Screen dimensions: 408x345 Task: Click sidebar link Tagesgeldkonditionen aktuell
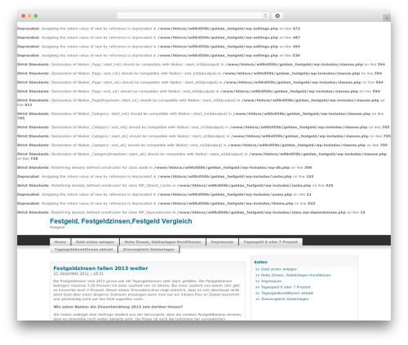coord(287,293)
